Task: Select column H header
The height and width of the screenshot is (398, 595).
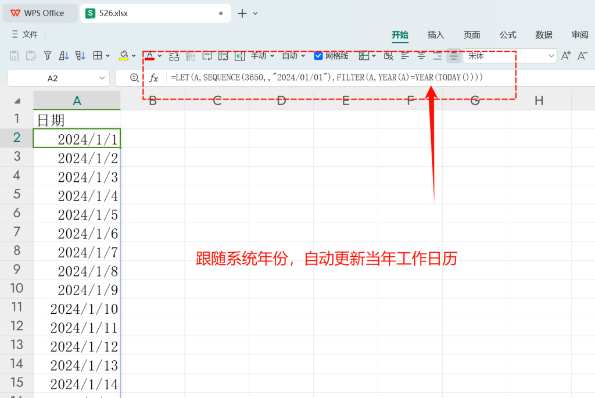Action: click(x=539, y=101)
